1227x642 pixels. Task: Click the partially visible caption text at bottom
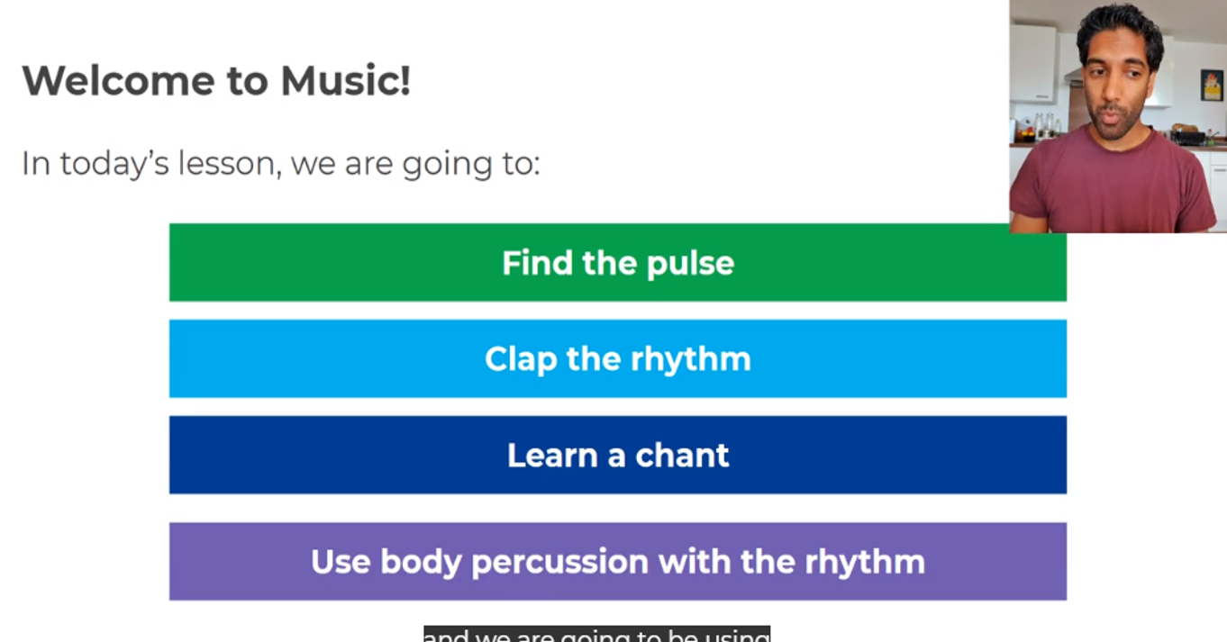[596, 634]
